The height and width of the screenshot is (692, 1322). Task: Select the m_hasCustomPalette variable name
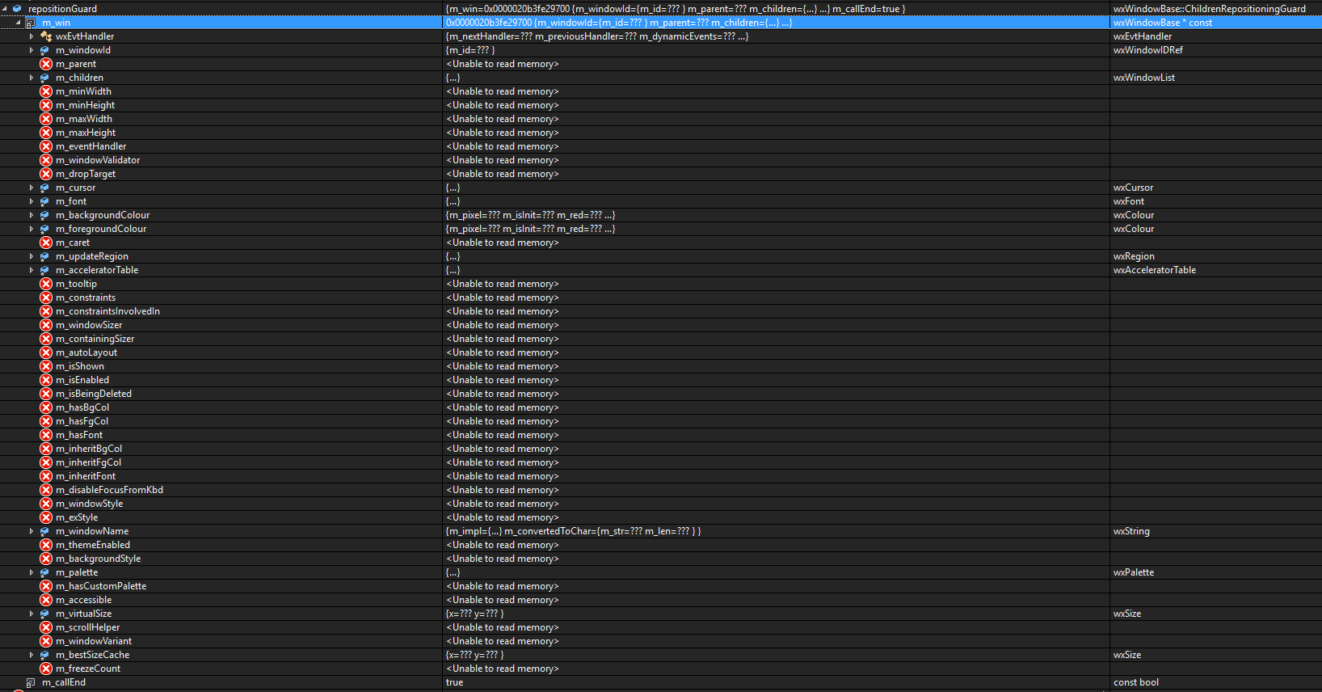click(x=101, y=586)
